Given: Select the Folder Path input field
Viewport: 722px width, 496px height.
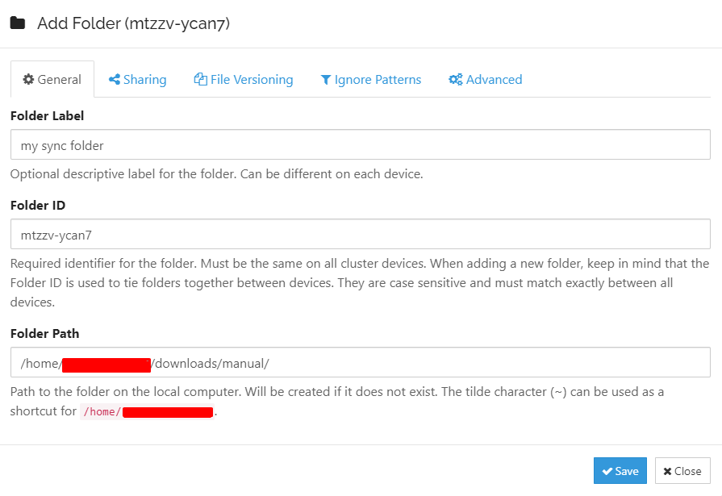Looking at the screenshot, I should pyautogui.click(x=360, y=362).
